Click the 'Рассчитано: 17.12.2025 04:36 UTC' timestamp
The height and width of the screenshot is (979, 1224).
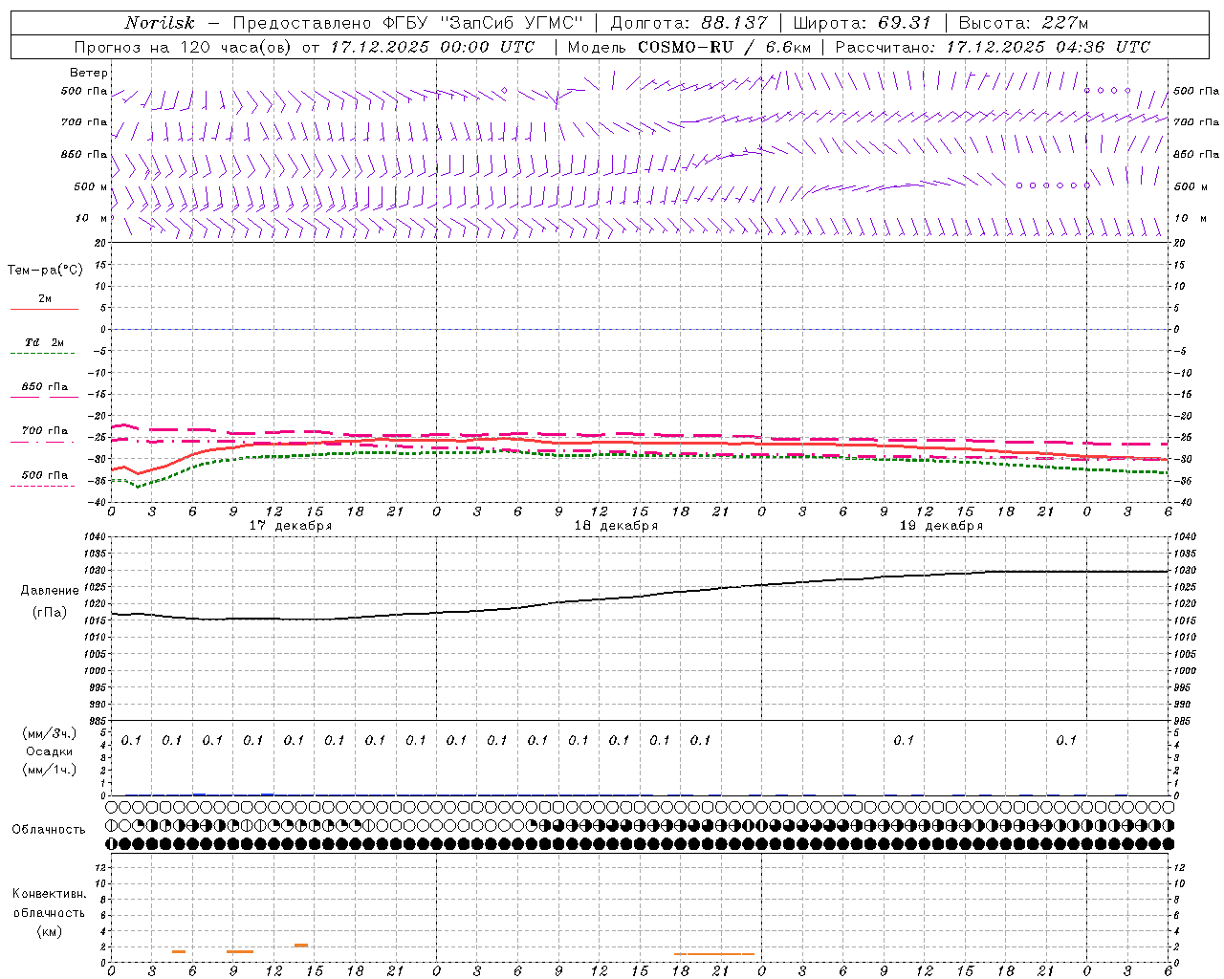[993, 47]
